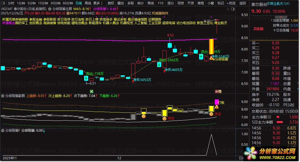The image size is (300, 162).
Task: Click the 12 month marker on the time axis
Action: 119,158
